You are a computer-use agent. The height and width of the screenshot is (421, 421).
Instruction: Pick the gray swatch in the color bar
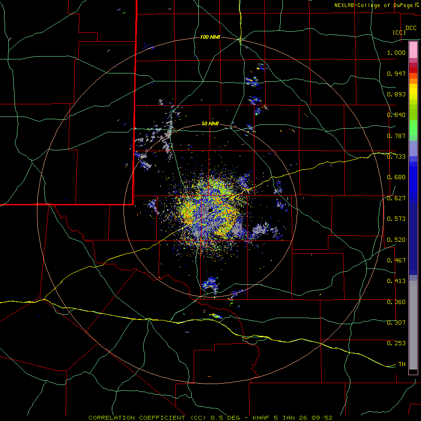coord(413,325)
